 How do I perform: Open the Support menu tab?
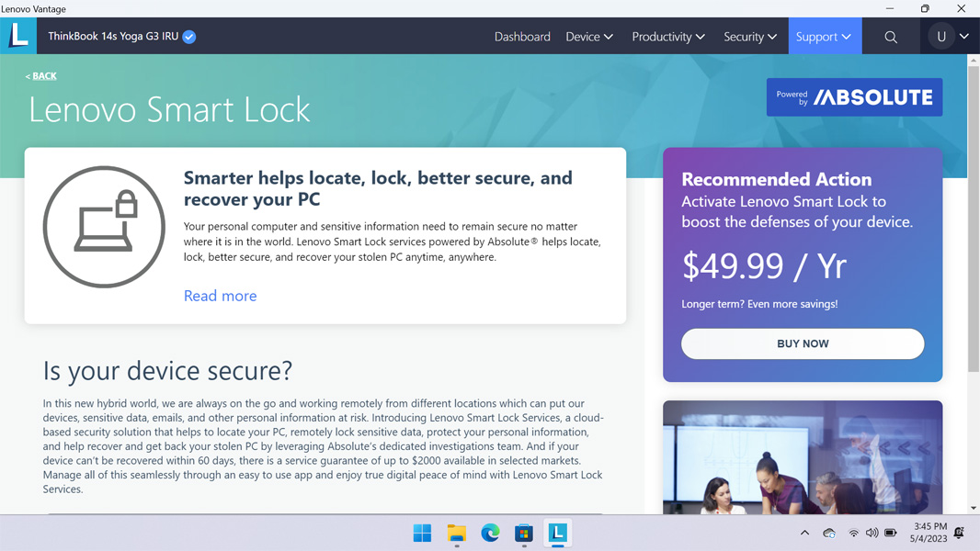(825, 36)
